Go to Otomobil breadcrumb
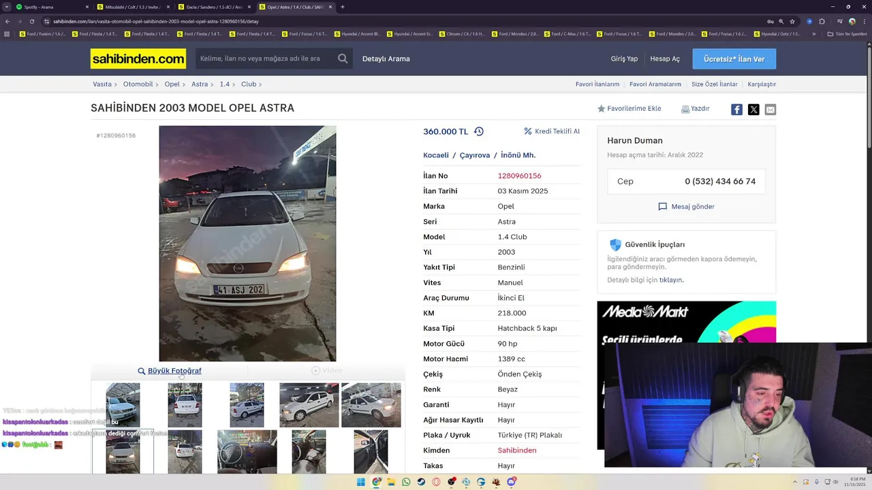The height and width of the screenshot is (490, 872). pos(138,84)
